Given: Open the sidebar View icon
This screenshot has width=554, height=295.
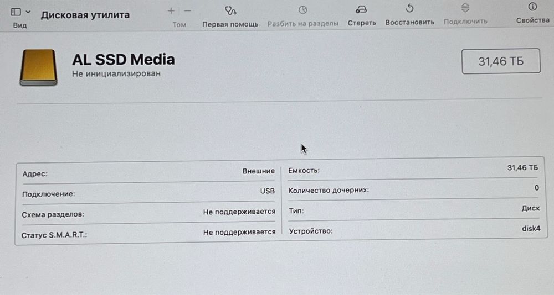Looking at the screenshot, I should (16, 12).
